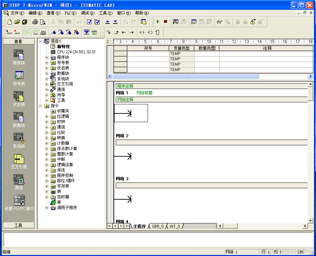Draw line right arrow icon
Viewport: 316px width, 256px height.
tap(132, 32)
